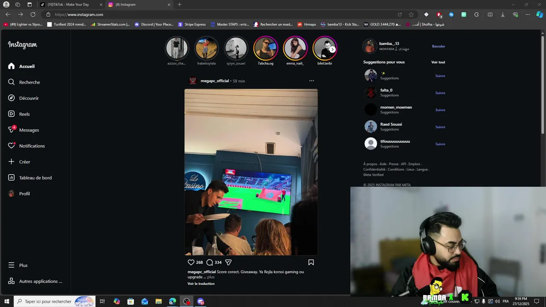Open the Copilot sidebar icon
The height and width of the screenshot is (307, 546).
540,14
